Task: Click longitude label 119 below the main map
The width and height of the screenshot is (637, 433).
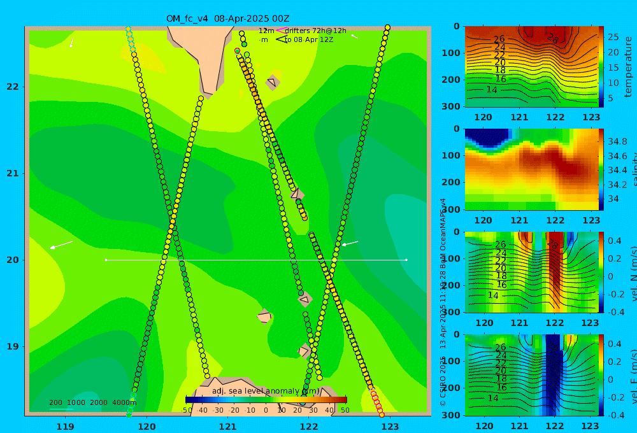Action: 65,427
